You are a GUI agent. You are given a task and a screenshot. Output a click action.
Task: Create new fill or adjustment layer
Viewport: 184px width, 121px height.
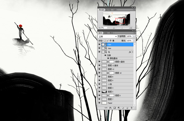click(119, 108)
